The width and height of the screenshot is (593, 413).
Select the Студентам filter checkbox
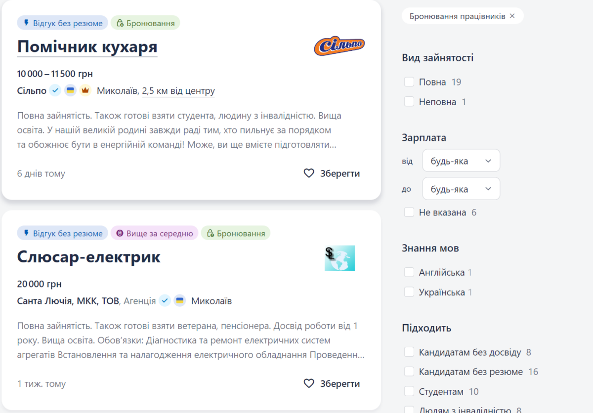(409, 392)
